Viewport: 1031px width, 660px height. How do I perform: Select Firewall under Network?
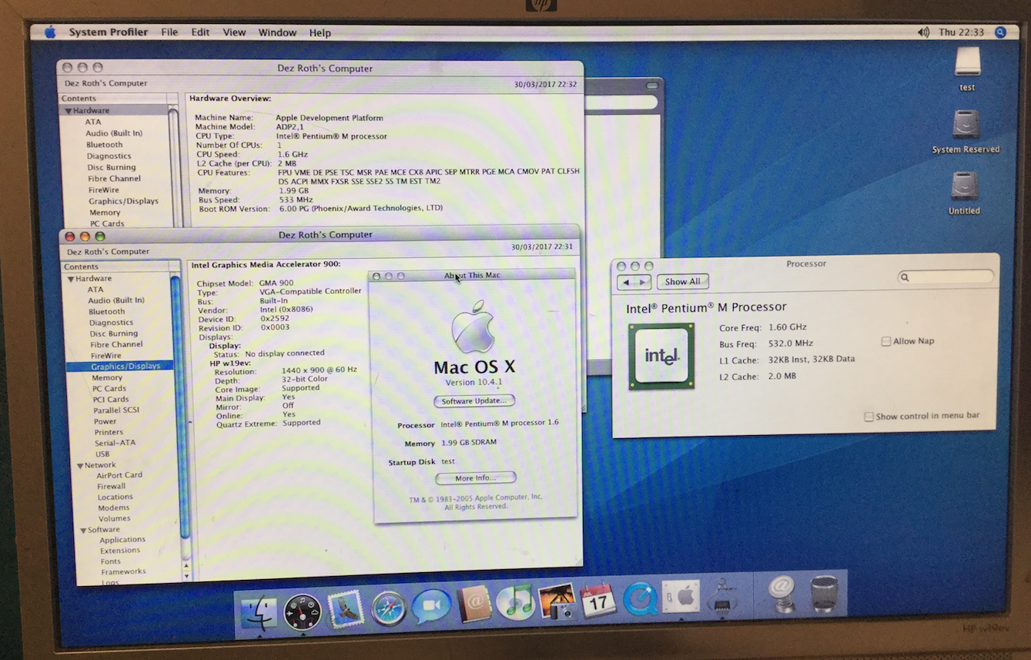pyautogui.click(x=111, y=487)
